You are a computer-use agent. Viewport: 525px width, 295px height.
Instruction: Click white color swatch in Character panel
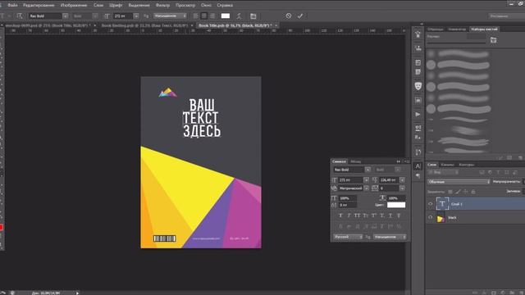pos(396,205)
